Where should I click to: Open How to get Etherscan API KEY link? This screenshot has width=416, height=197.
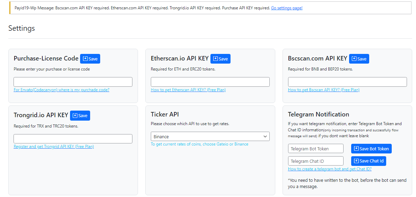click(188, 90)
